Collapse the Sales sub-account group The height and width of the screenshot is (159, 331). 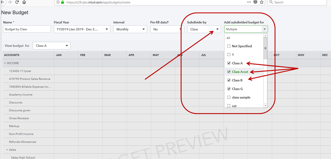point(7,150)
